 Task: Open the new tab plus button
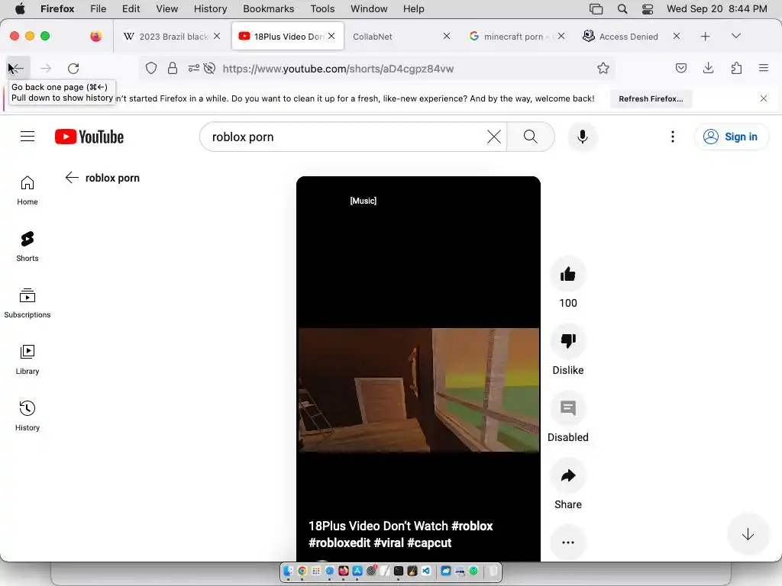point(705,37)
